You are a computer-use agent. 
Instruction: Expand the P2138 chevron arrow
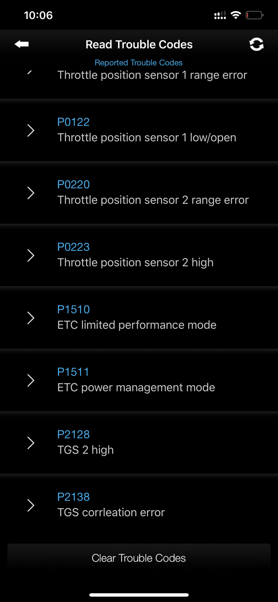coord(31,505)
